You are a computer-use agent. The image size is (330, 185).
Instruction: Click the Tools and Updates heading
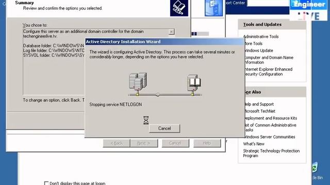(262, 25)
